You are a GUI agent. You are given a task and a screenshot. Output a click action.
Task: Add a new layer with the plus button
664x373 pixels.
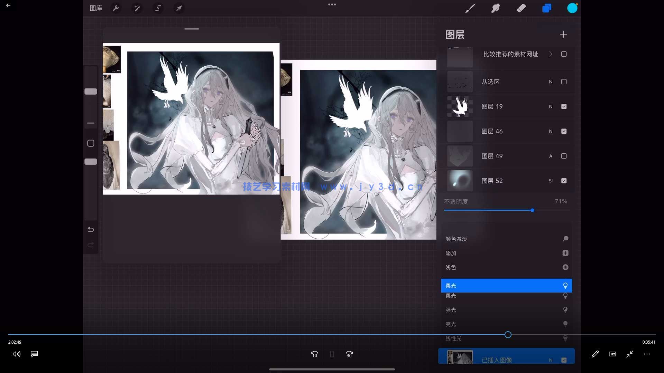tap(563, 34)
